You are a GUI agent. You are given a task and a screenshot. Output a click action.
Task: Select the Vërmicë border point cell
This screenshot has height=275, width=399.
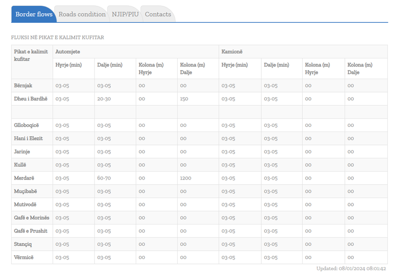coord(32,257)
